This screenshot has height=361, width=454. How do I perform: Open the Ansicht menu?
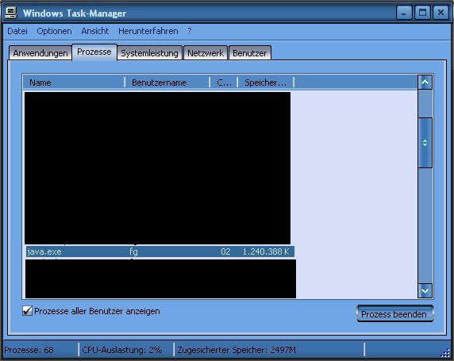pyautogui.click(x=95, y=31)
